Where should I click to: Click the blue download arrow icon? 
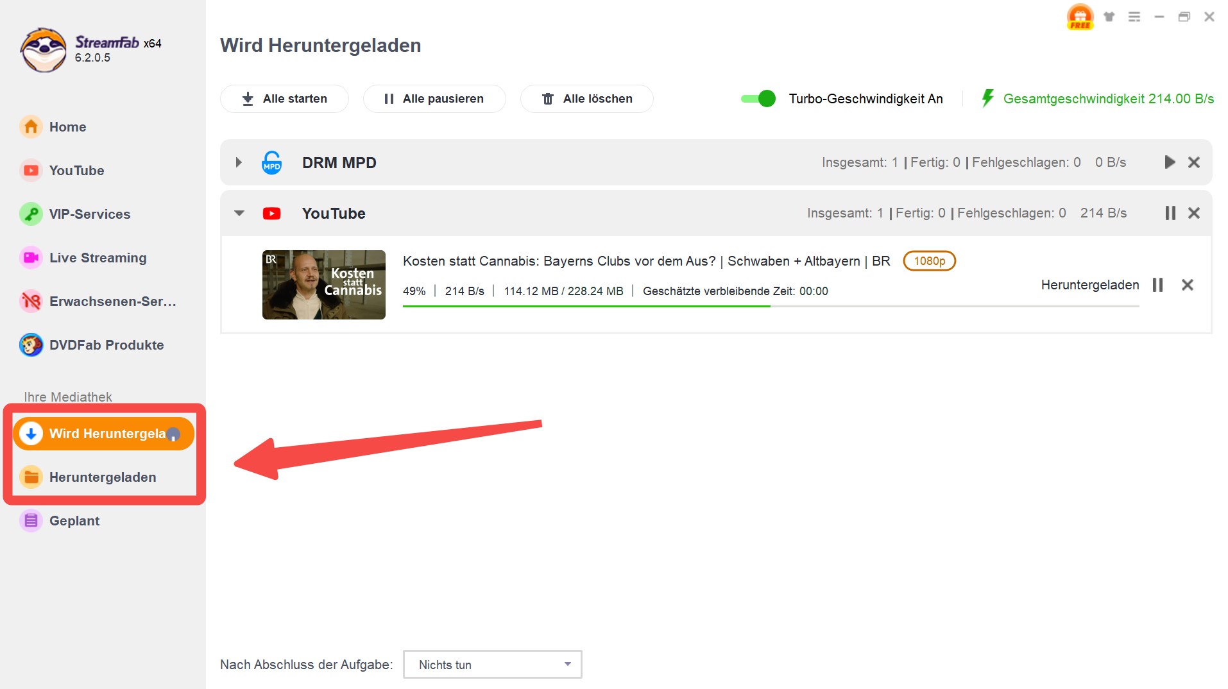click(31, 434)
